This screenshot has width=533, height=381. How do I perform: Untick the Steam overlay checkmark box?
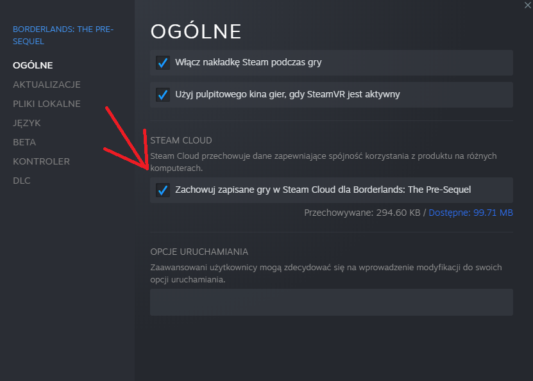(163, 63)
